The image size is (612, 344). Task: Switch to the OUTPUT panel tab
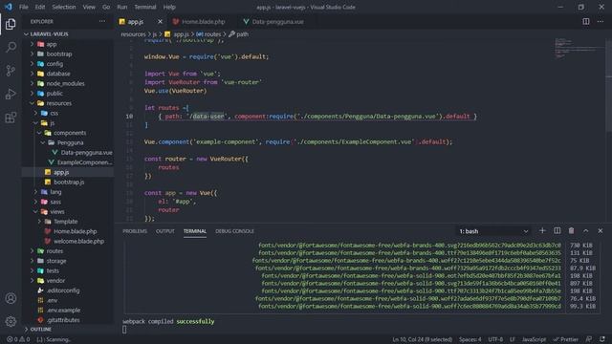[x=165, y=231]
